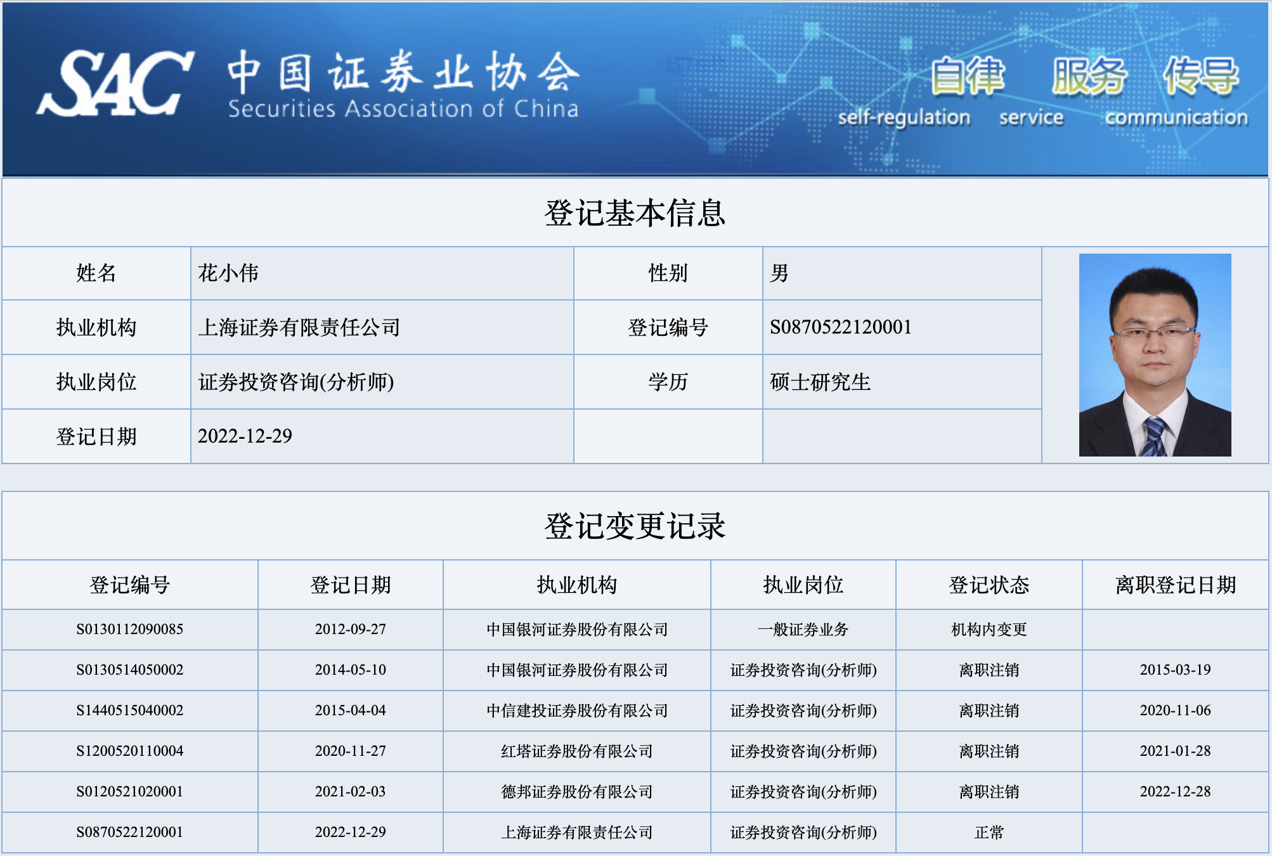Click 红塔证券股份有限公司 in records table

click(x=576, y=751)
